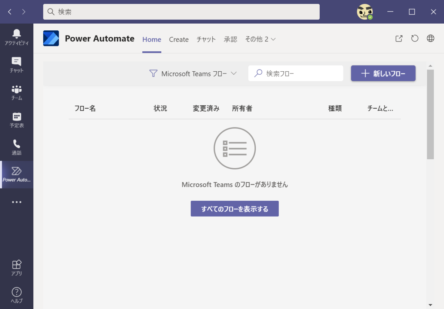Click the scrollbar down arrow
This screenshot has height=309, width=444.
430,305
